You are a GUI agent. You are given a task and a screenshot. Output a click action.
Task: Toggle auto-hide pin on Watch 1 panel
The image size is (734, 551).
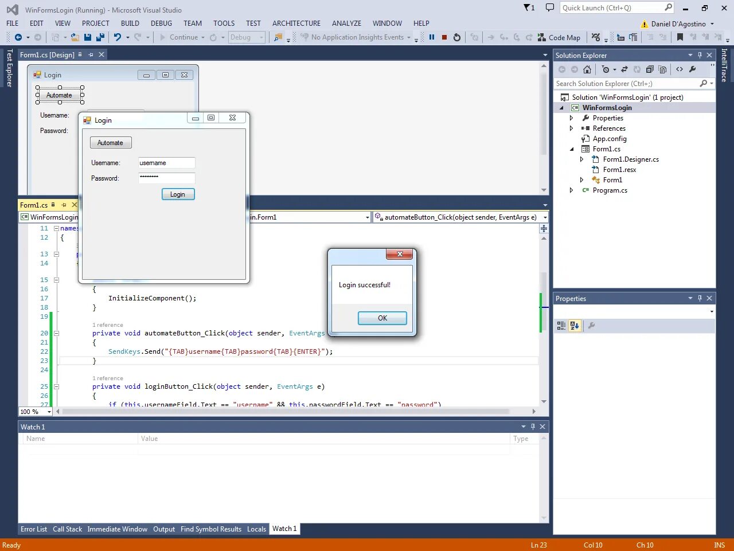pyautogui.click(x=533, y=427)
